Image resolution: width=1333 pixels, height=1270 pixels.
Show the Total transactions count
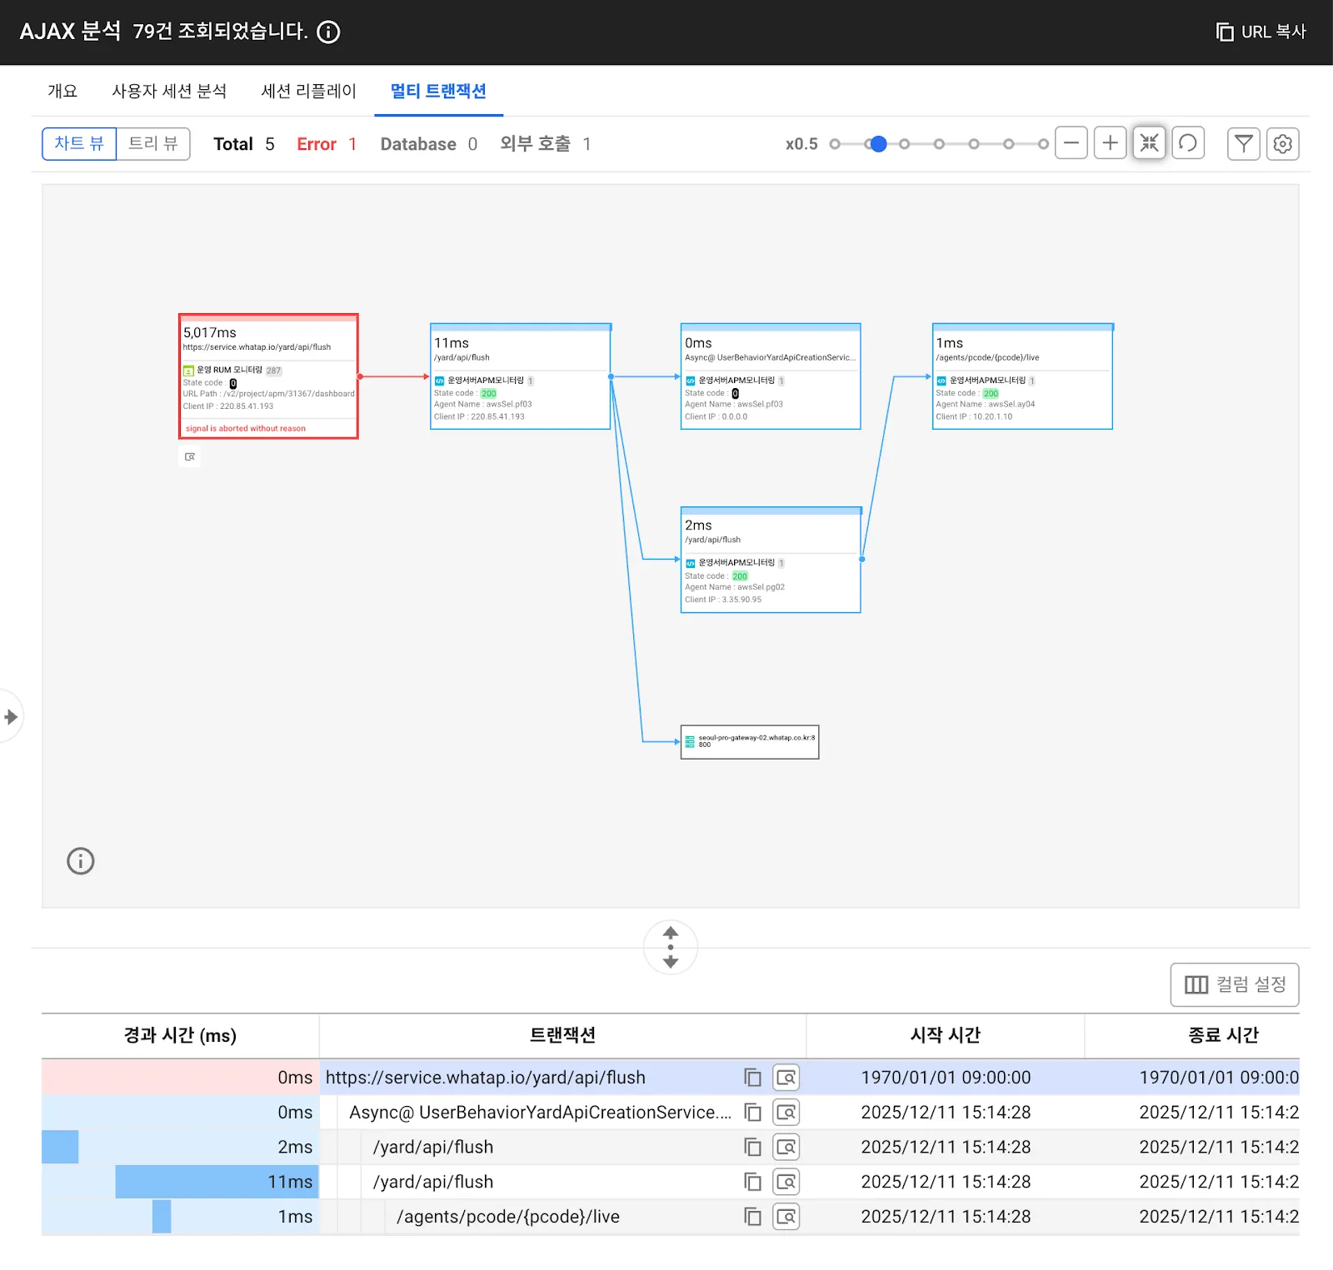(244, 144)
